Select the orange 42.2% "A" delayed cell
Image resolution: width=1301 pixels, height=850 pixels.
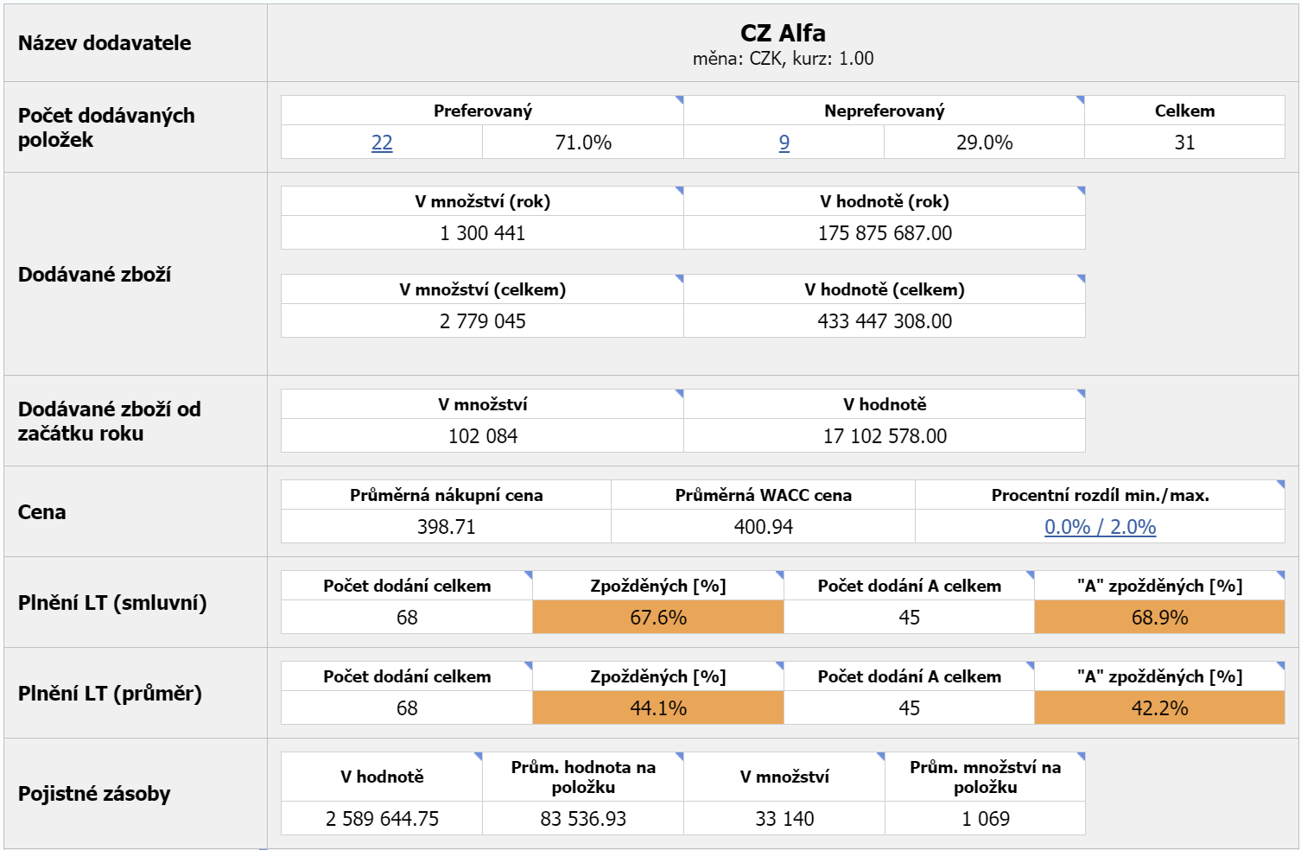[x=1159, y=708]
